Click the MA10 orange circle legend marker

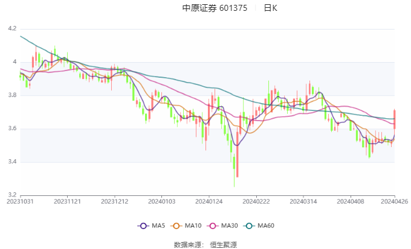(x=176, y=226)
